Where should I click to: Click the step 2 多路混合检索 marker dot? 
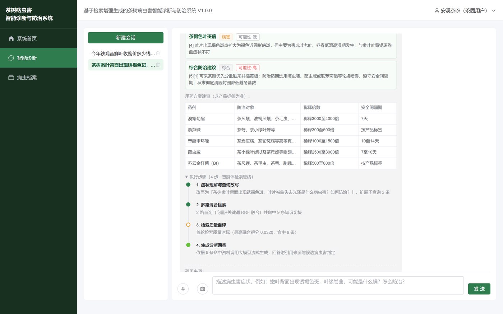(188, 205)
